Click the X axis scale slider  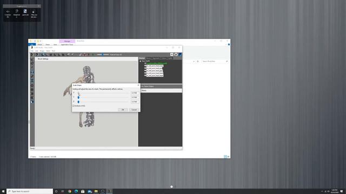tap(103, 93)
